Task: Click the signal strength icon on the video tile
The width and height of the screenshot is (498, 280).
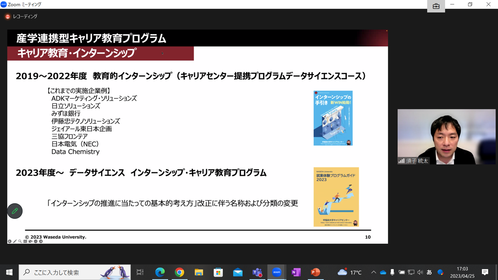Action: tap(401, 161)
